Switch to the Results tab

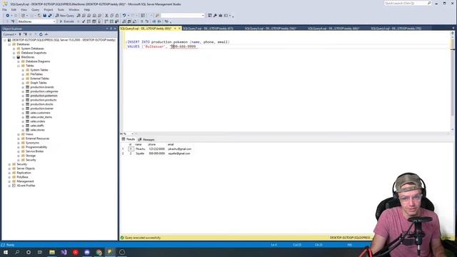coord(129,139)
